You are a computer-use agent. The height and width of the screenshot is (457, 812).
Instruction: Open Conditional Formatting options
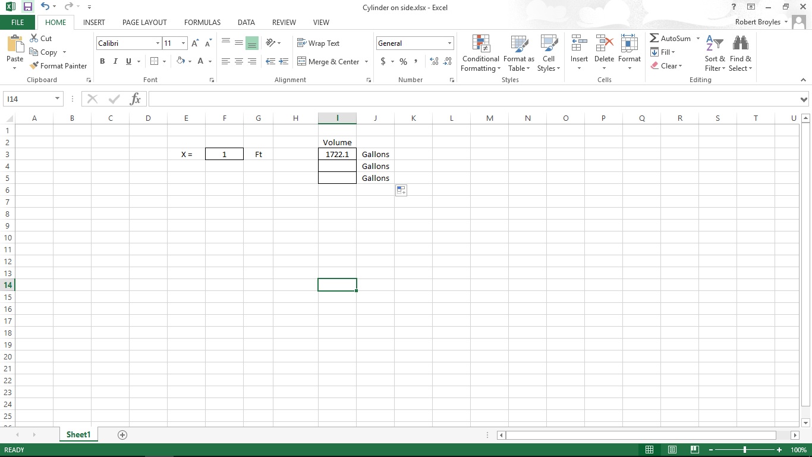point(480,53)
